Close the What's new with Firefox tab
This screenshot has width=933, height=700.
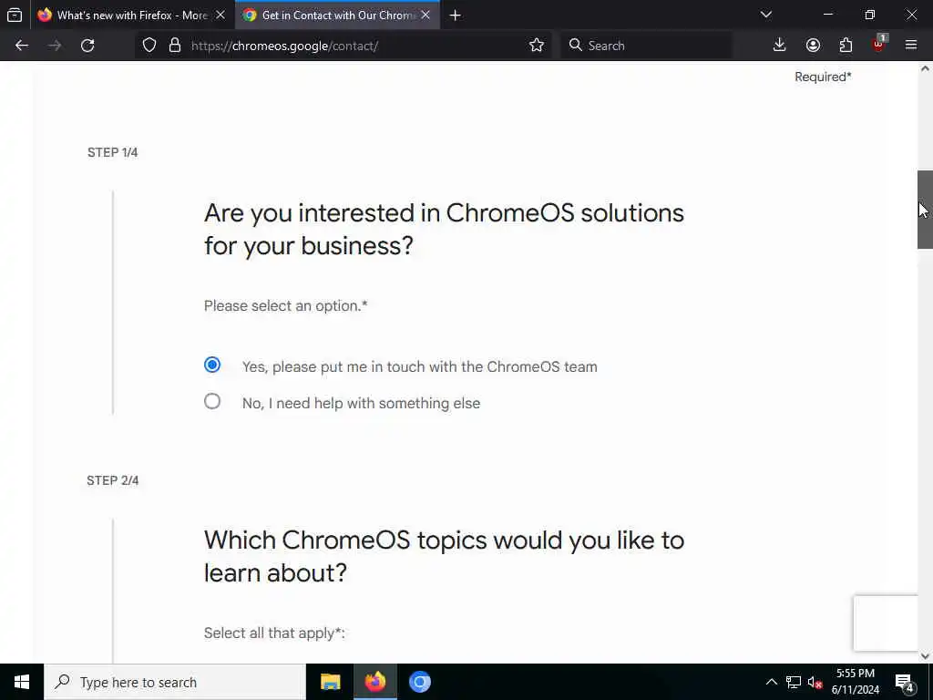220,15
